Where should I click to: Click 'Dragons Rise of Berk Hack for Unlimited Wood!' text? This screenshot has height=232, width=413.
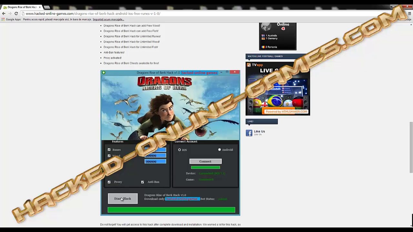point(132,42)
